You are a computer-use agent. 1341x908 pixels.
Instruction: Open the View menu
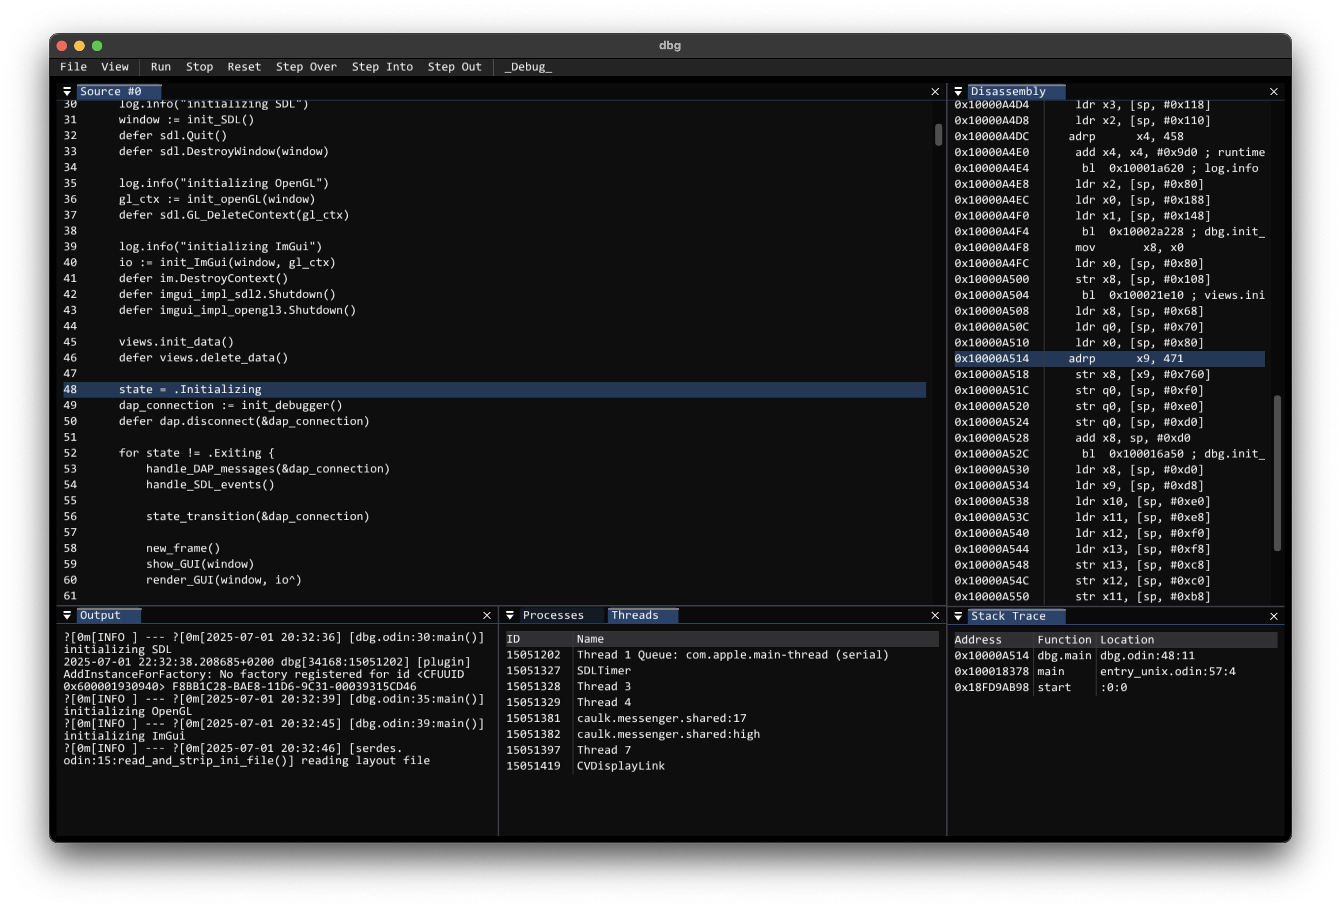click(x=115, y=67)
